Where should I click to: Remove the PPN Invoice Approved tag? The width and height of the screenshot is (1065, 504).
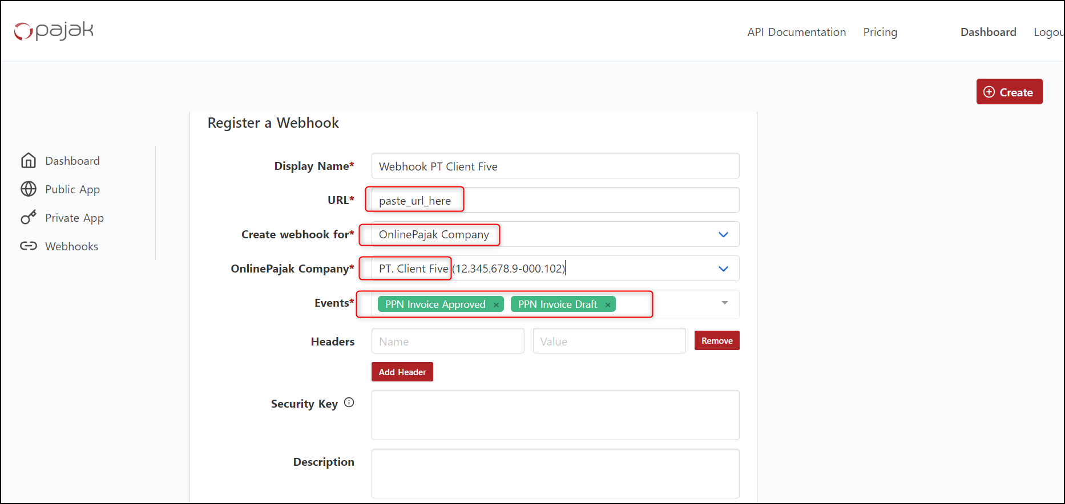pyautogui.click(x=496, y=305)
